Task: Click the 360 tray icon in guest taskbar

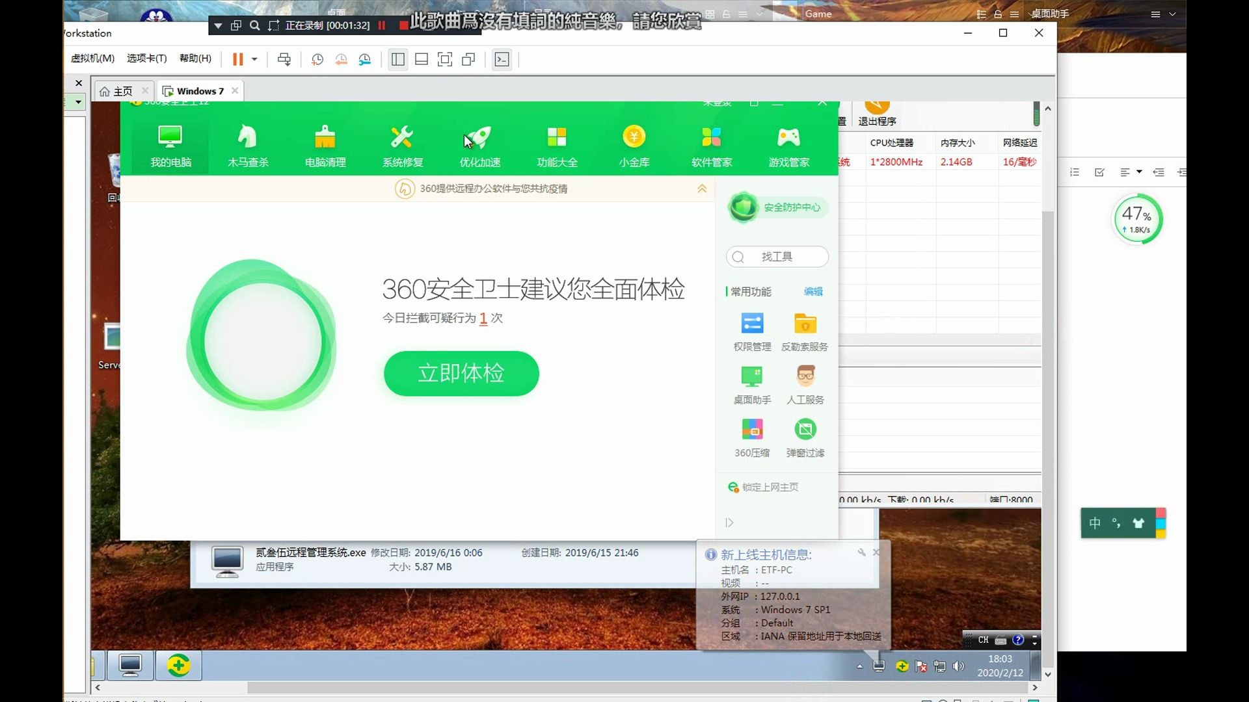Action: pos(902,666)
